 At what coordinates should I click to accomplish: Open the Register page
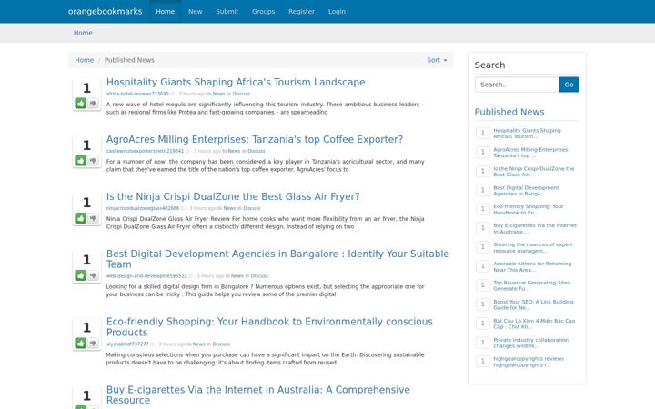(x=301, y=11)
